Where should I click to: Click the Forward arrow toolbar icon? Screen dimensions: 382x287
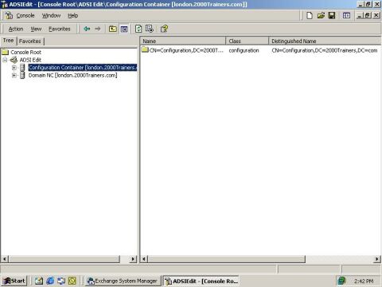tap(98, 29)
